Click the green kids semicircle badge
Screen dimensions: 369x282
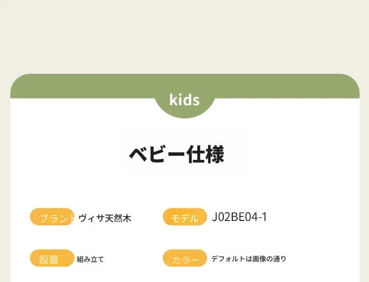184,103
